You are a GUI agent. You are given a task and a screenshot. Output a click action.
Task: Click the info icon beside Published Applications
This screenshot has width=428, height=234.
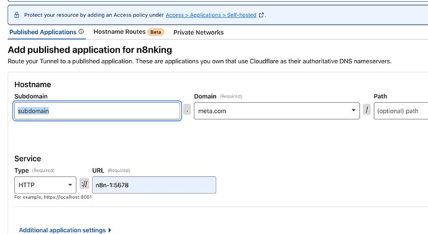click(x=81, y=32)
